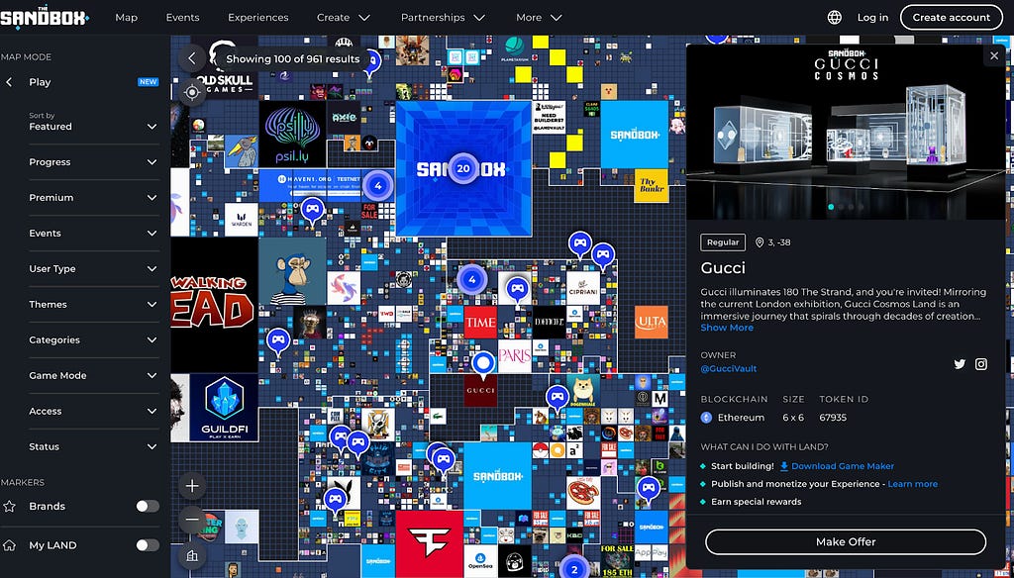Toggle the Brands markers switch
Screen dimensions: 1014x578
148,506
